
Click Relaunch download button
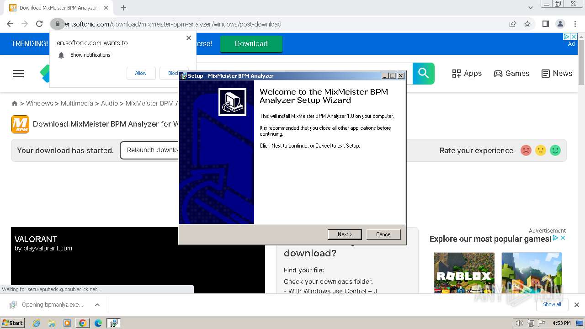149,150
